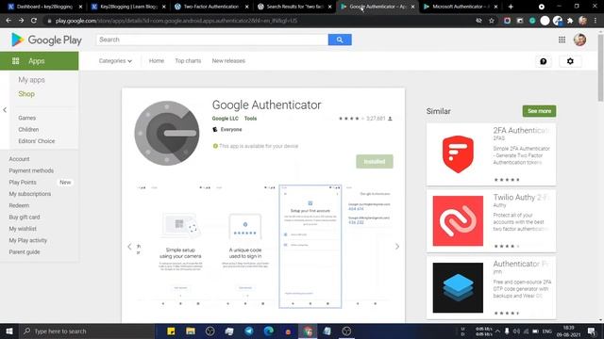
Task: Switch to the Search Results tab
Action: click(x=294, y=7)
